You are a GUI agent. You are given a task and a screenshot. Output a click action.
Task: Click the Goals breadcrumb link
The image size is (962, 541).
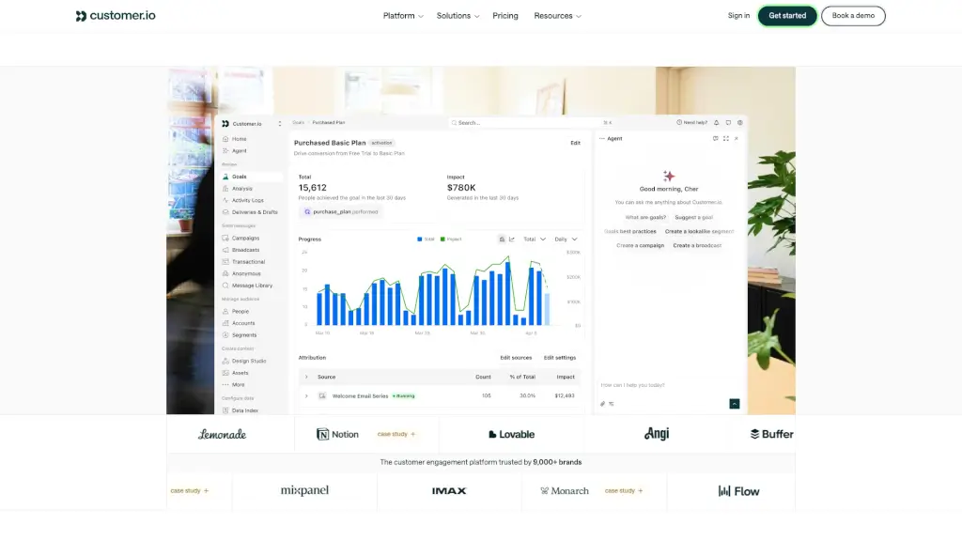pyautogui.click(x=298, y=123)
